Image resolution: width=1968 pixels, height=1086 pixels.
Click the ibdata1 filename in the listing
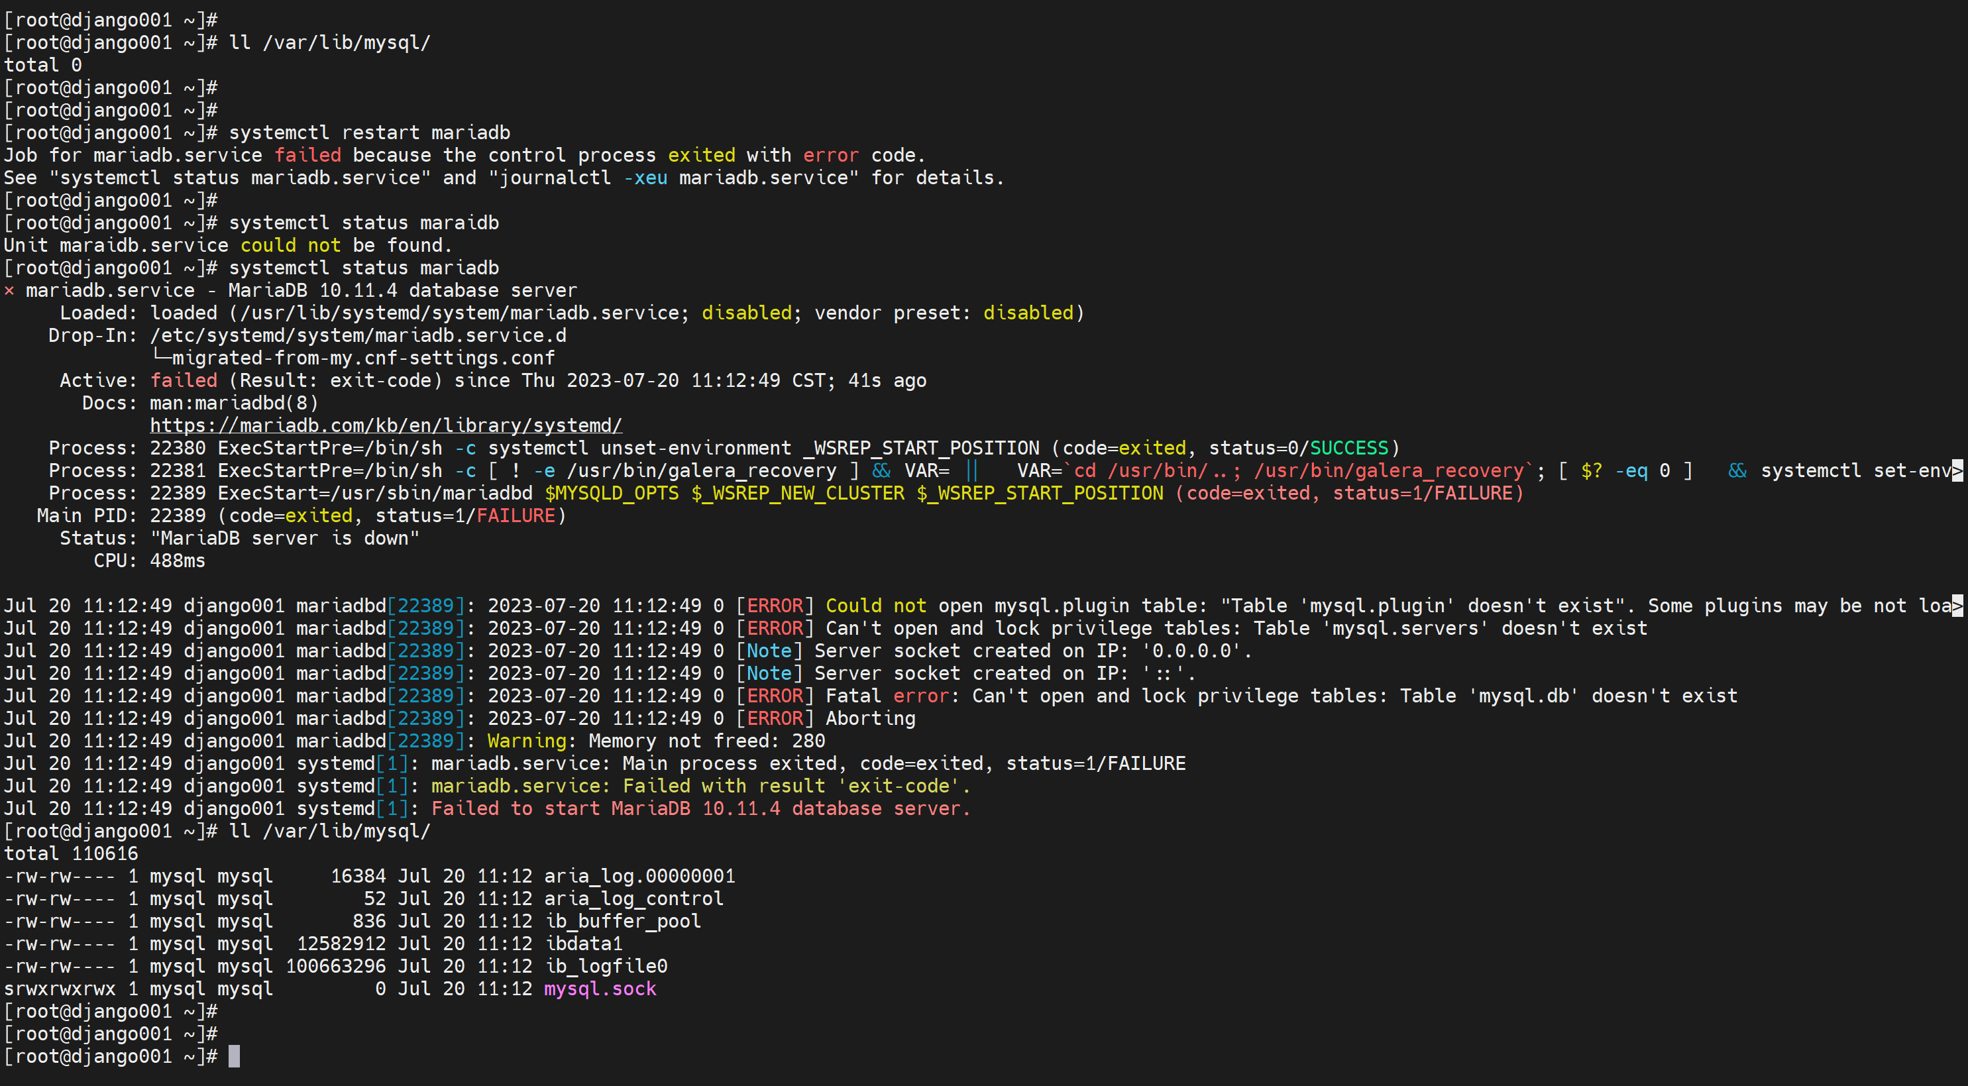point(584,944)
